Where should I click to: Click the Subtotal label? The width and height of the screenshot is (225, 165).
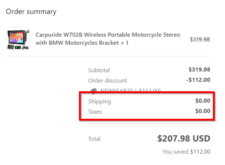99,70
